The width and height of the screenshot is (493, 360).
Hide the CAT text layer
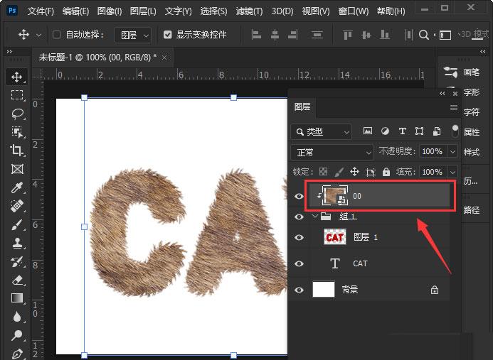pos(299,263)
